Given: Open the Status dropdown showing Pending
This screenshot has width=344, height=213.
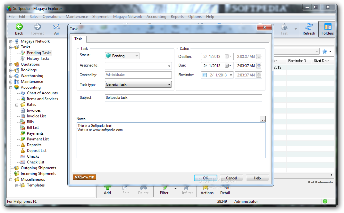Looking at the screenshot, I should coord(122,56).
